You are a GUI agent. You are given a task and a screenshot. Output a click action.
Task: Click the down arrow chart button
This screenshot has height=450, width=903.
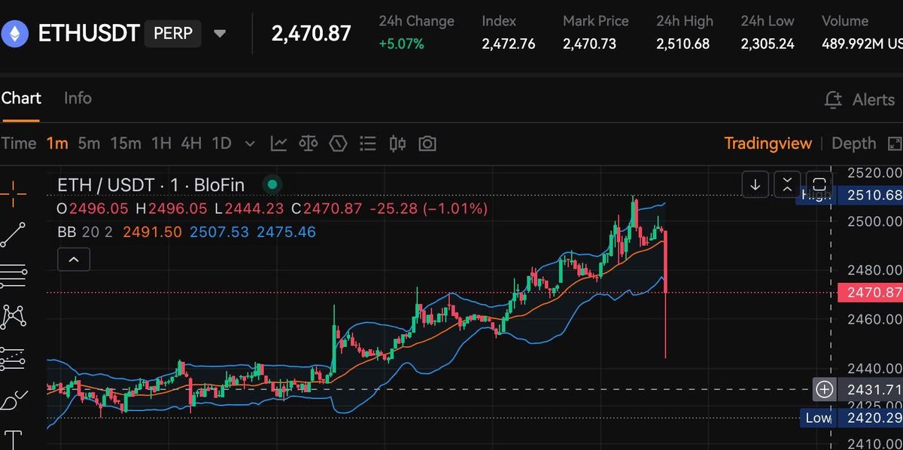pos(756,184)
